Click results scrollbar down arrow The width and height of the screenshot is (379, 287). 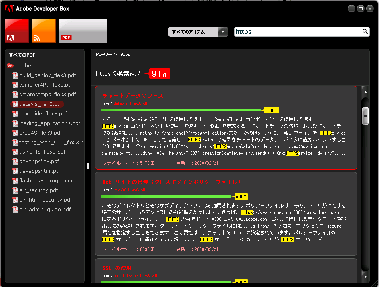click(365, 277)
